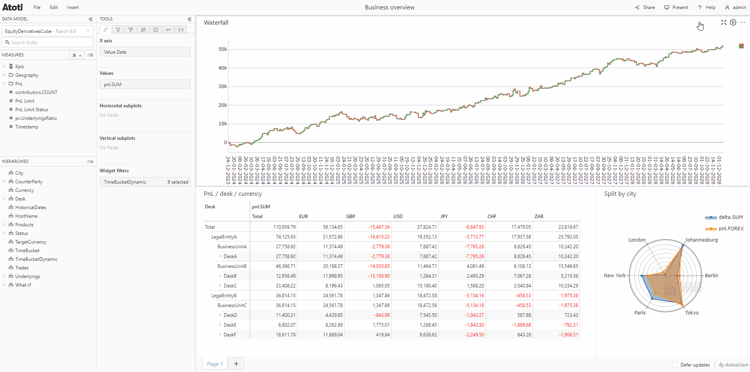Screen dimensions: 750x372
Task: Open the funnel filters tools tab
Action: tap(118, 30)
